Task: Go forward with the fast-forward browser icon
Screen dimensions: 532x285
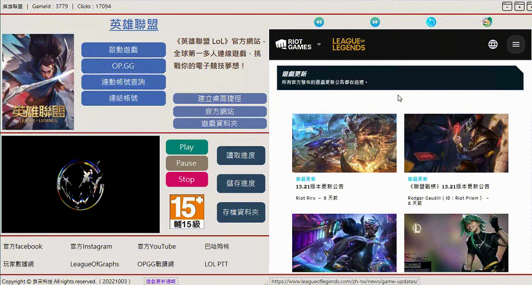Action: [374, 22]
